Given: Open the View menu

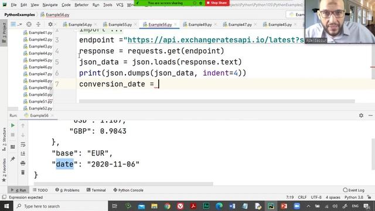Looking at the screenshot, I should (x=35, y=5).
